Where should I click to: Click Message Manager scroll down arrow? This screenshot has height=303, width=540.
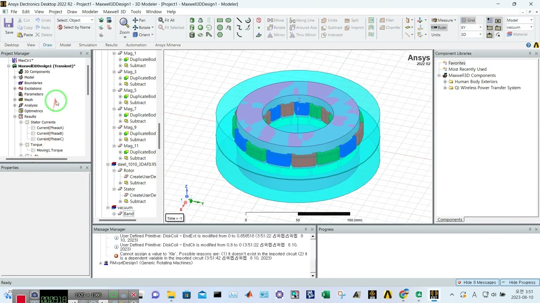313,275
